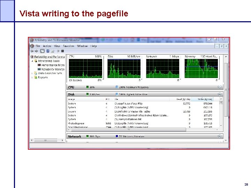The width and height of the screenshot is (251, 188).
Task: Click the green CPU 10% color swatch
Action: pyautogui.click(x=88, y=87)
